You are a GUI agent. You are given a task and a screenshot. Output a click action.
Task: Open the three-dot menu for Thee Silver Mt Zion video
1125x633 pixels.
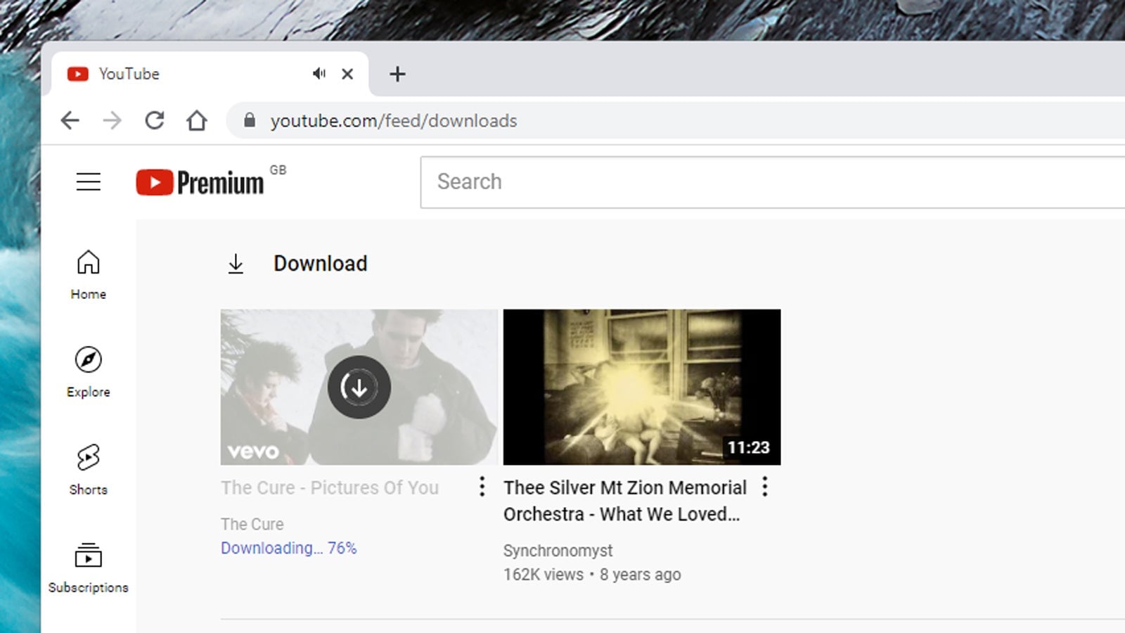point(764,487)
